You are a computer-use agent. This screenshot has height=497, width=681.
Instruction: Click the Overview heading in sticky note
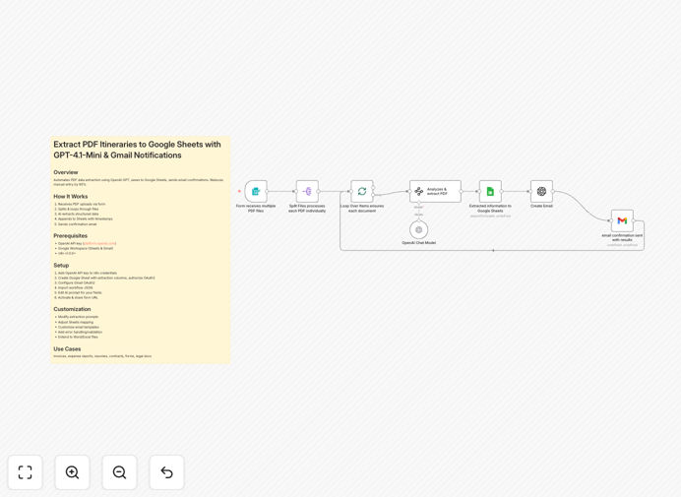(66, 172)
